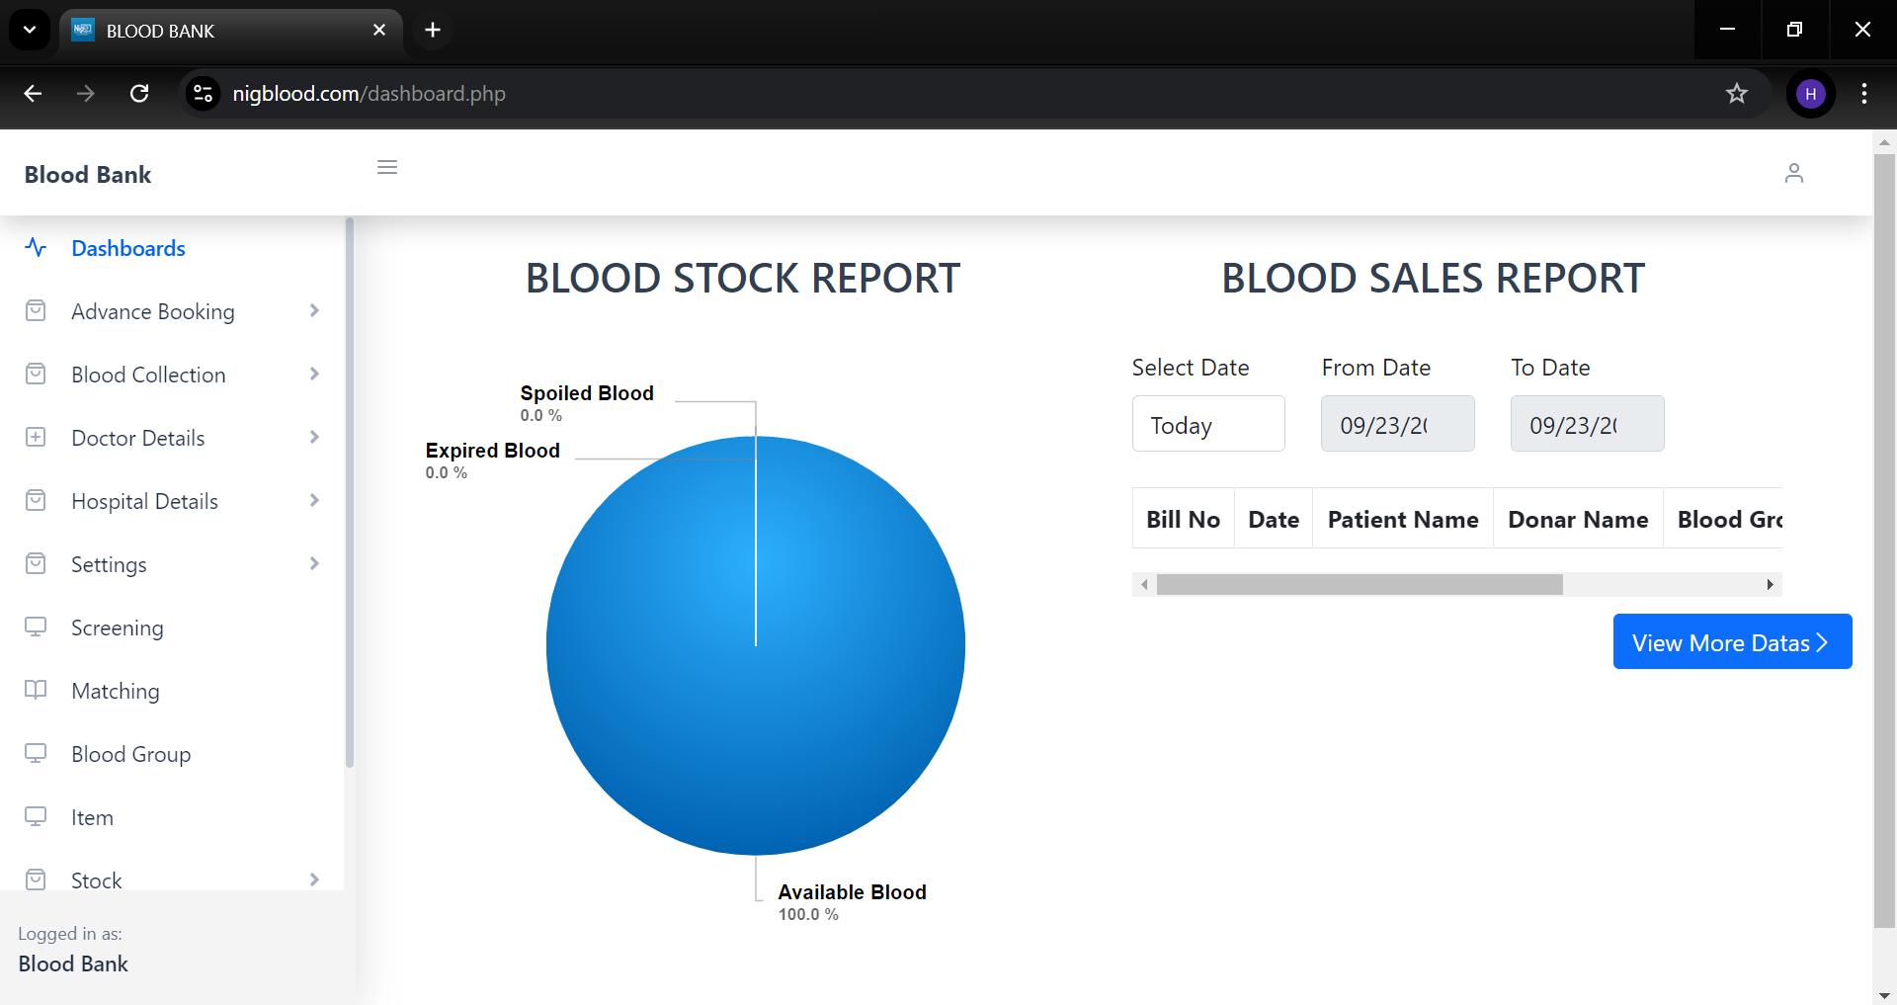Open the tab search dropdown arrow
Viewport: 1897px width, 1005px height.
pyautogui.click(x=30, y=30)
